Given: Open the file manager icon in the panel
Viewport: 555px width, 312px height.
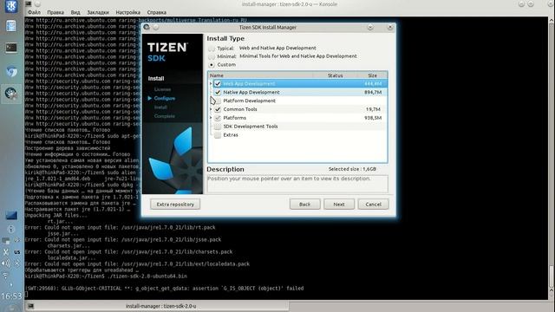Looking at the screenshot, I should [x=11, y=26].
